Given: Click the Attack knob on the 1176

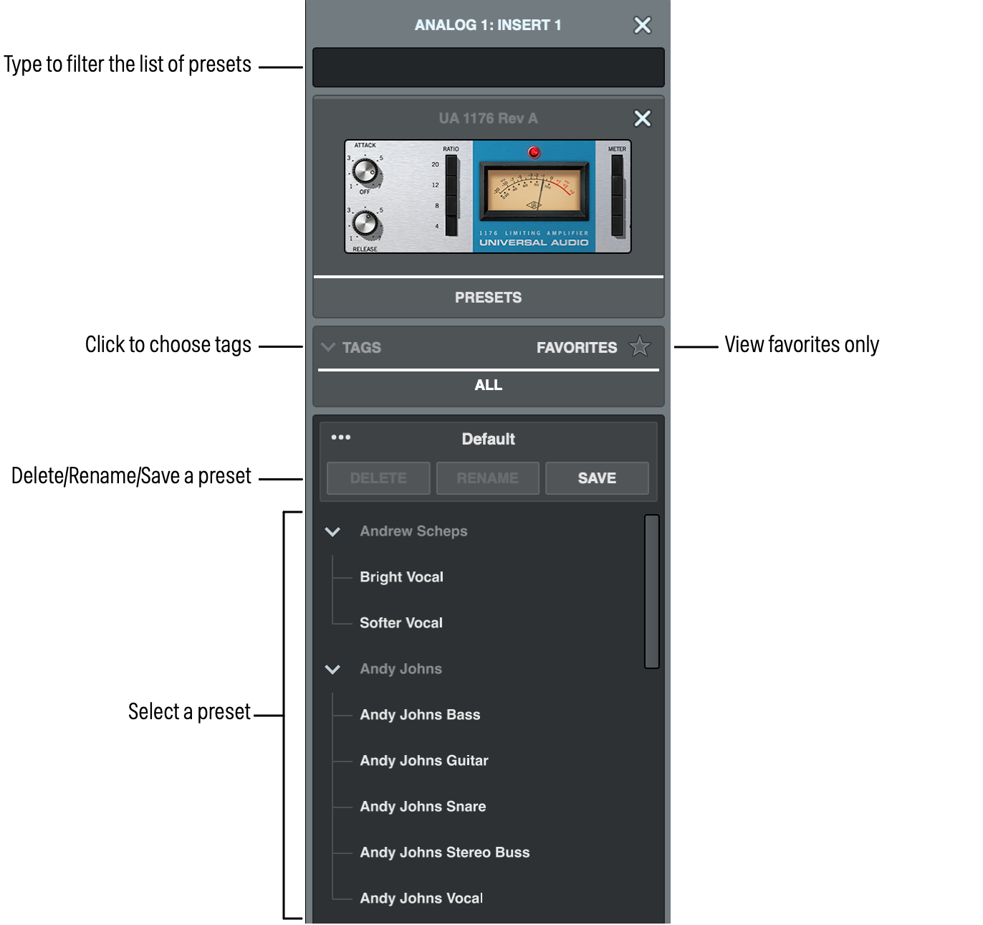Looking at the screenshot, I should (x=365, y=171).
